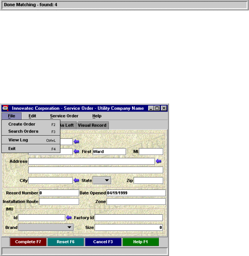
Task: Focus the Installation Route field
Action: tap(59, 201)
